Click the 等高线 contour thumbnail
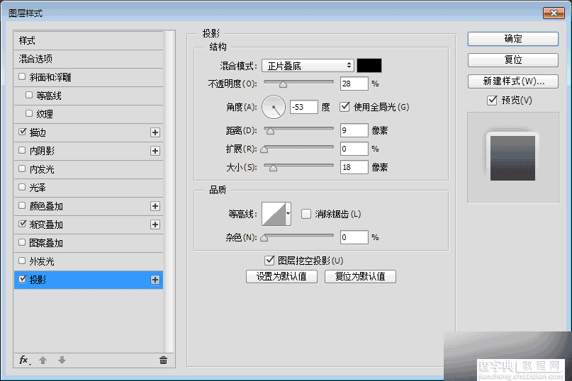The image size is (572, 381). [x=274, y=214]
